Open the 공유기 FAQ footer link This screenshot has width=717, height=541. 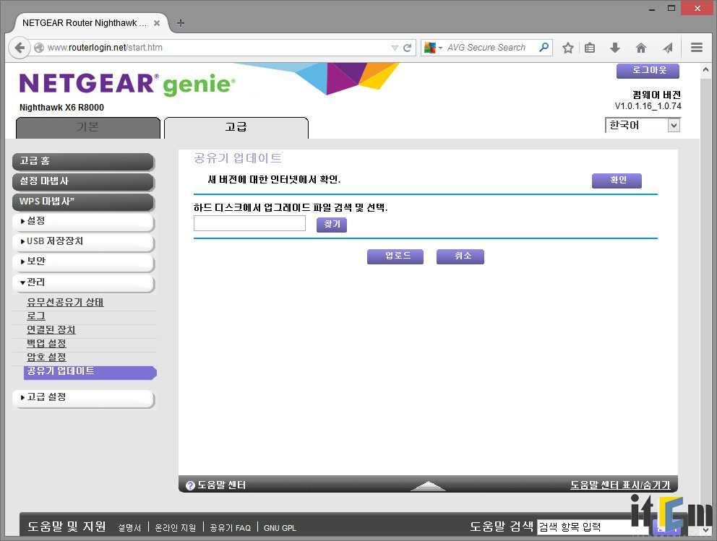(231, 528)
